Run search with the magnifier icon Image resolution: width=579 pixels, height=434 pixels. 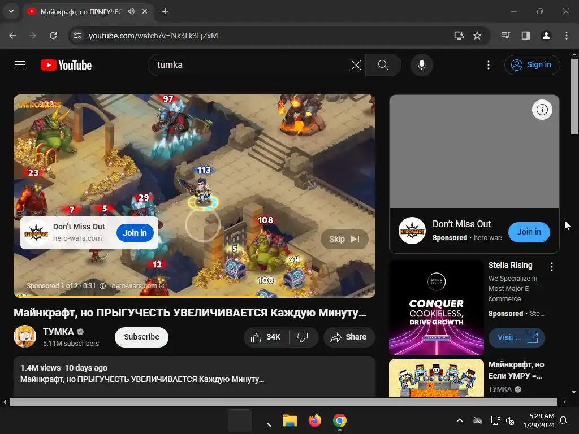point(383,65)
